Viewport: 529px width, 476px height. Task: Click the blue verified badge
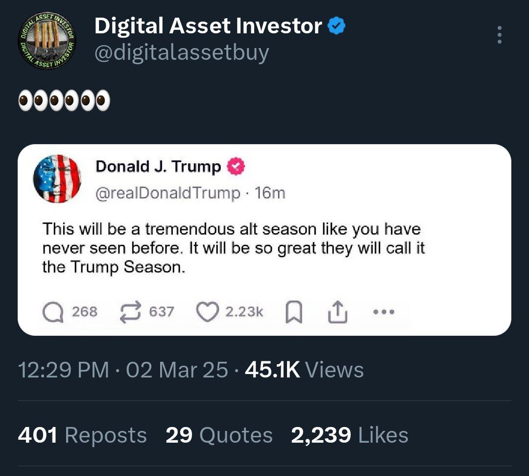pos(337,26)
